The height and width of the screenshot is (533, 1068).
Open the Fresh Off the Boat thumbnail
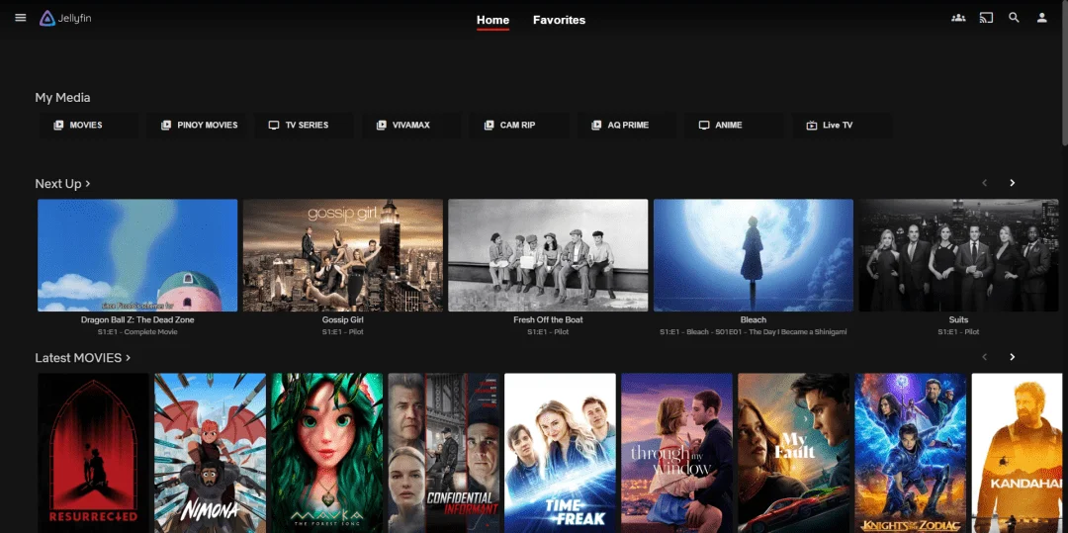point(548,255)
